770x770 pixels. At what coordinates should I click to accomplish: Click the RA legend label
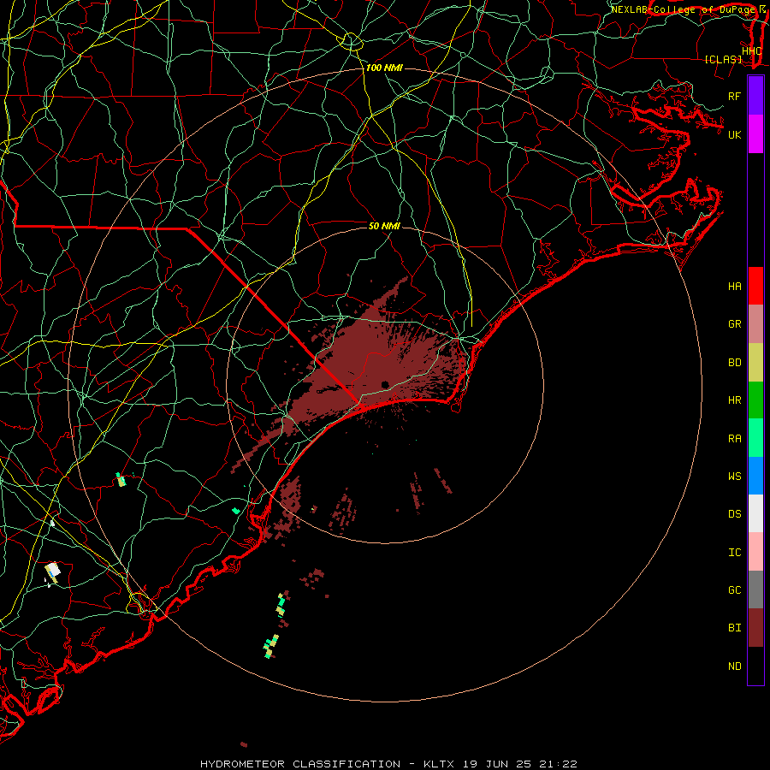[x=735, y=439]
